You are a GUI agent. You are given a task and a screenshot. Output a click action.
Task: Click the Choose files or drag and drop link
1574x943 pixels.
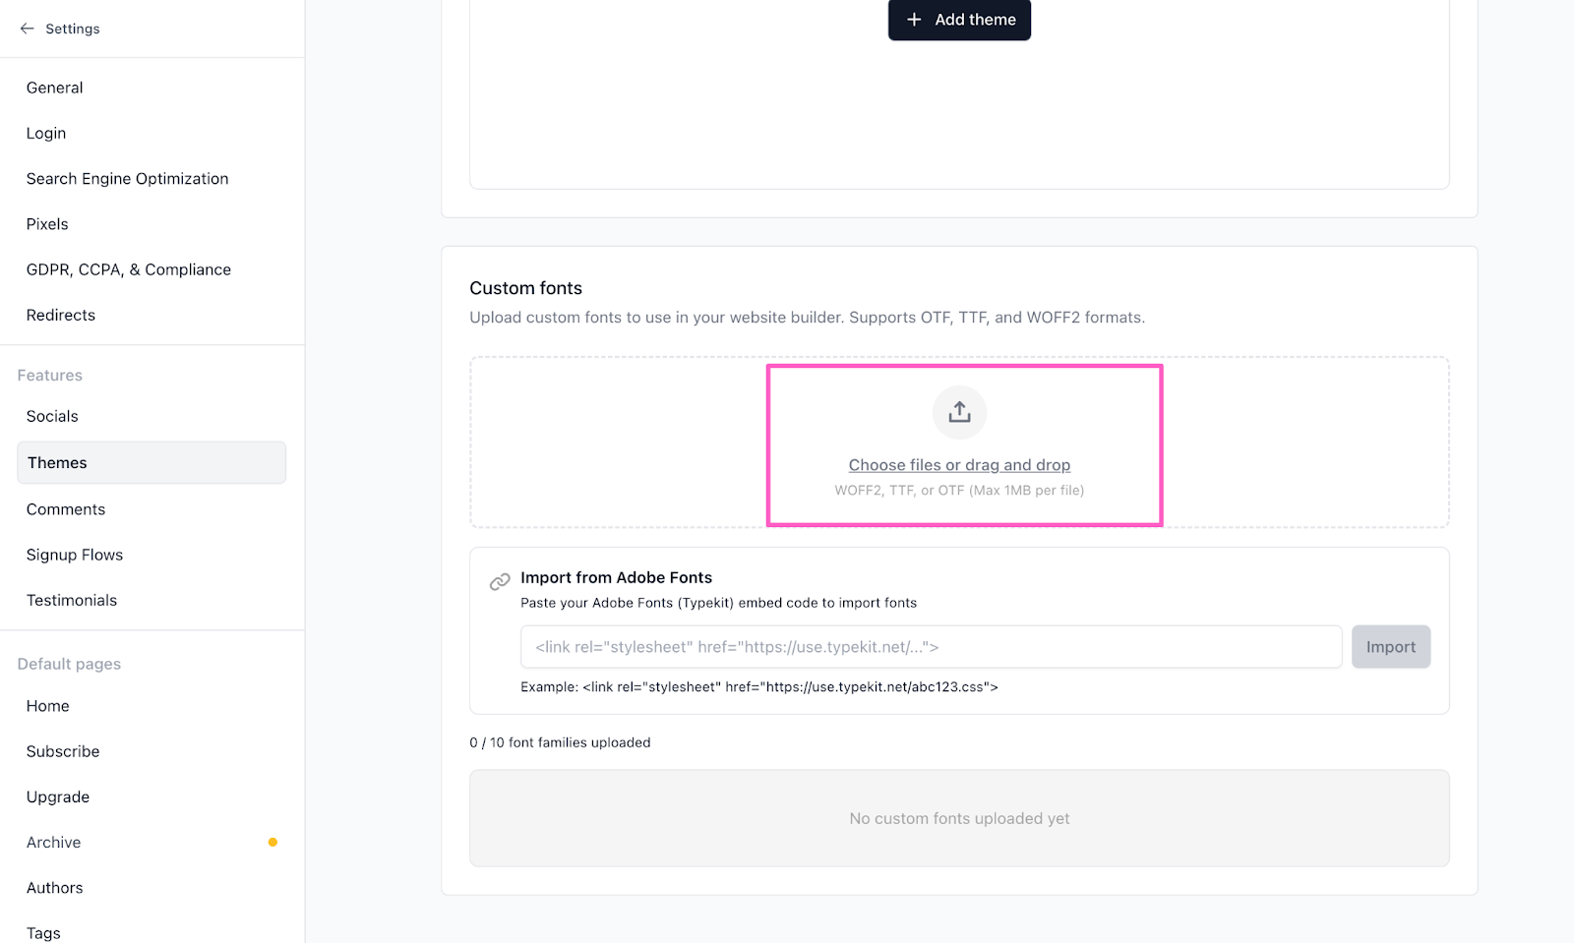(x=959, y=465)
